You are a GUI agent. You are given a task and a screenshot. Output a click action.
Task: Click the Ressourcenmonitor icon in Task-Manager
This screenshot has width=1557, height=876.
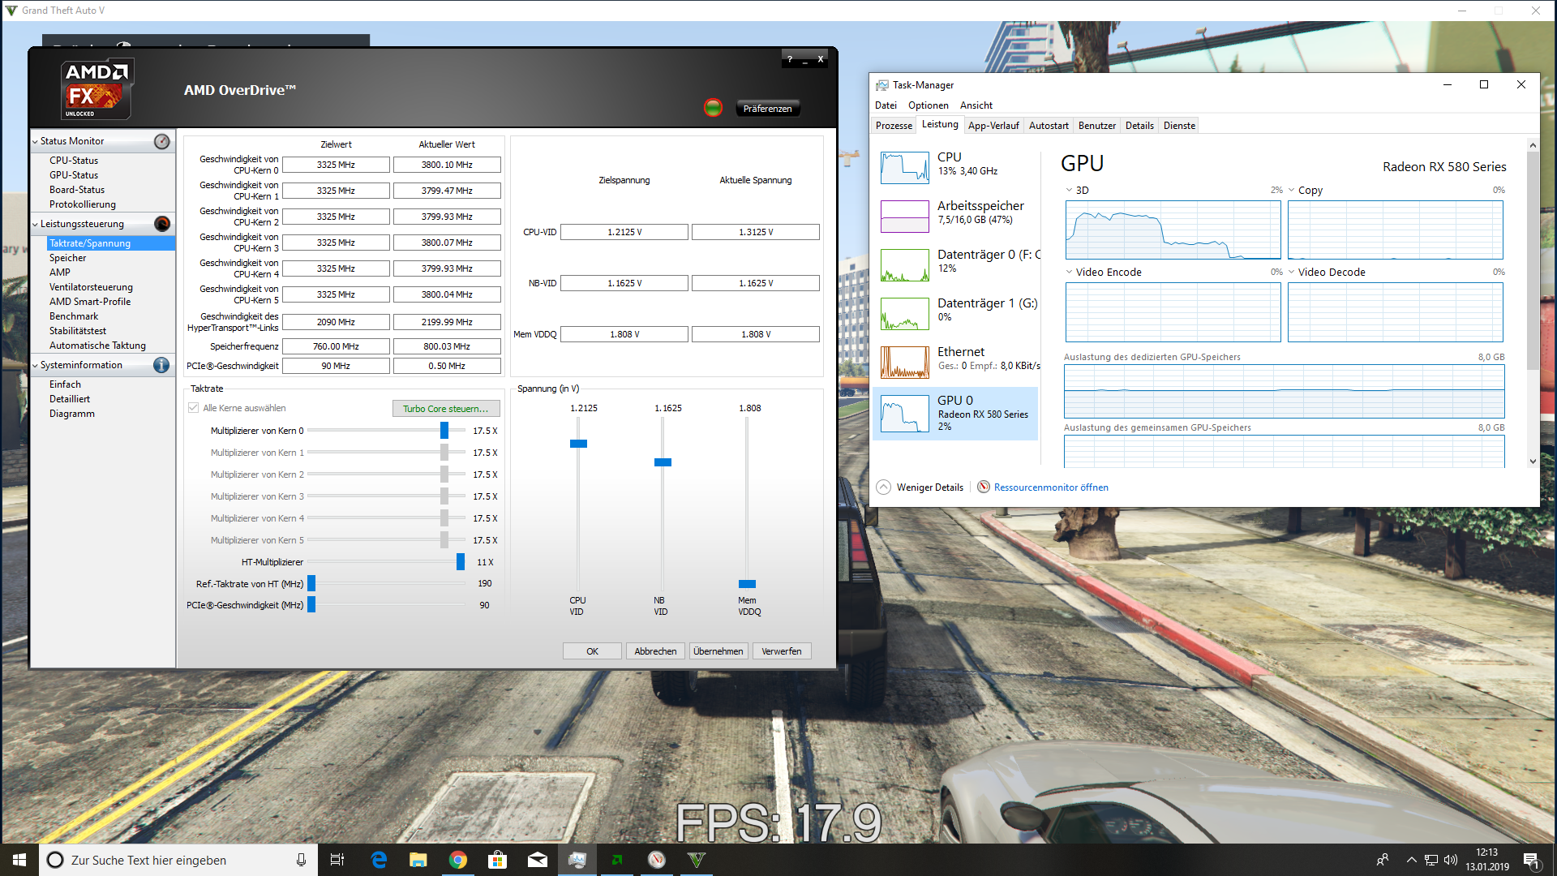click(x=984, y=487)
